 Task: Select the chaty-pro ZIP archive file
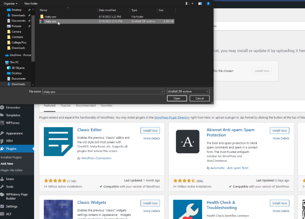click(50, 22)
